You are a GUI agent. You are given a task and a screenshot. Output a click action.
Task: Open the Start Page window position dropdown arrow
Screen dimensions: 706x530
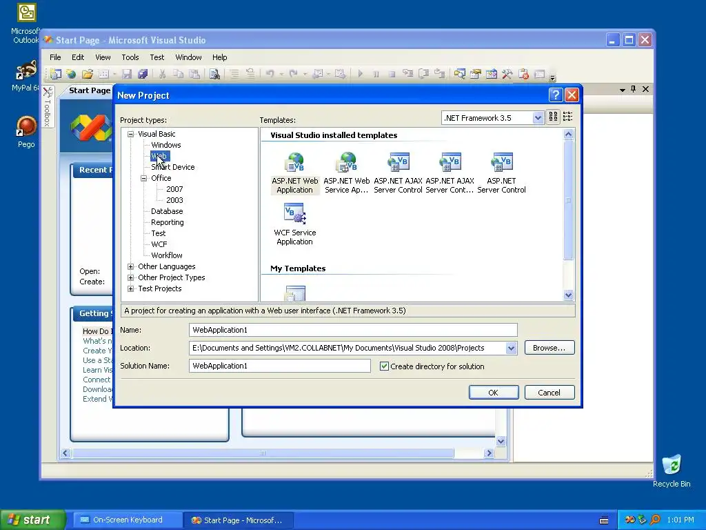click(623, 90)
